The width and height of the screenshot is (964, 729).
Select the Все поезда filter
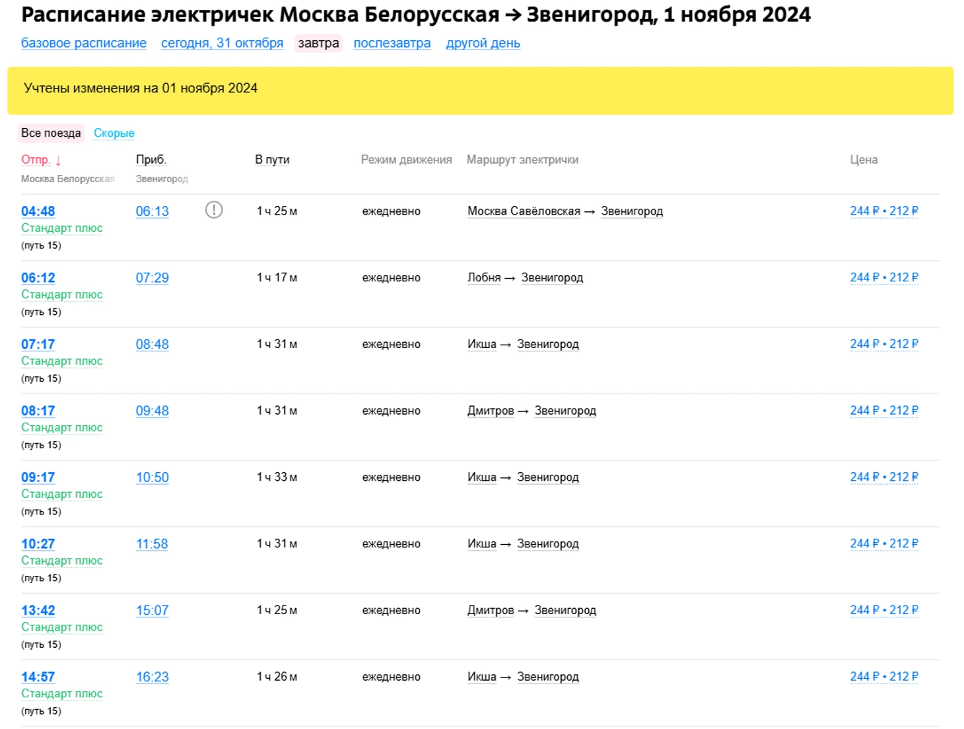coord(51,133)
